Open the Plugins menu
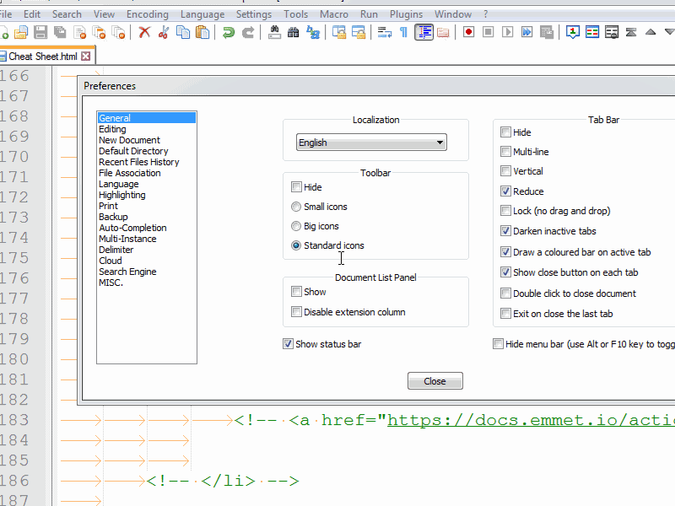 click(406, 14)
